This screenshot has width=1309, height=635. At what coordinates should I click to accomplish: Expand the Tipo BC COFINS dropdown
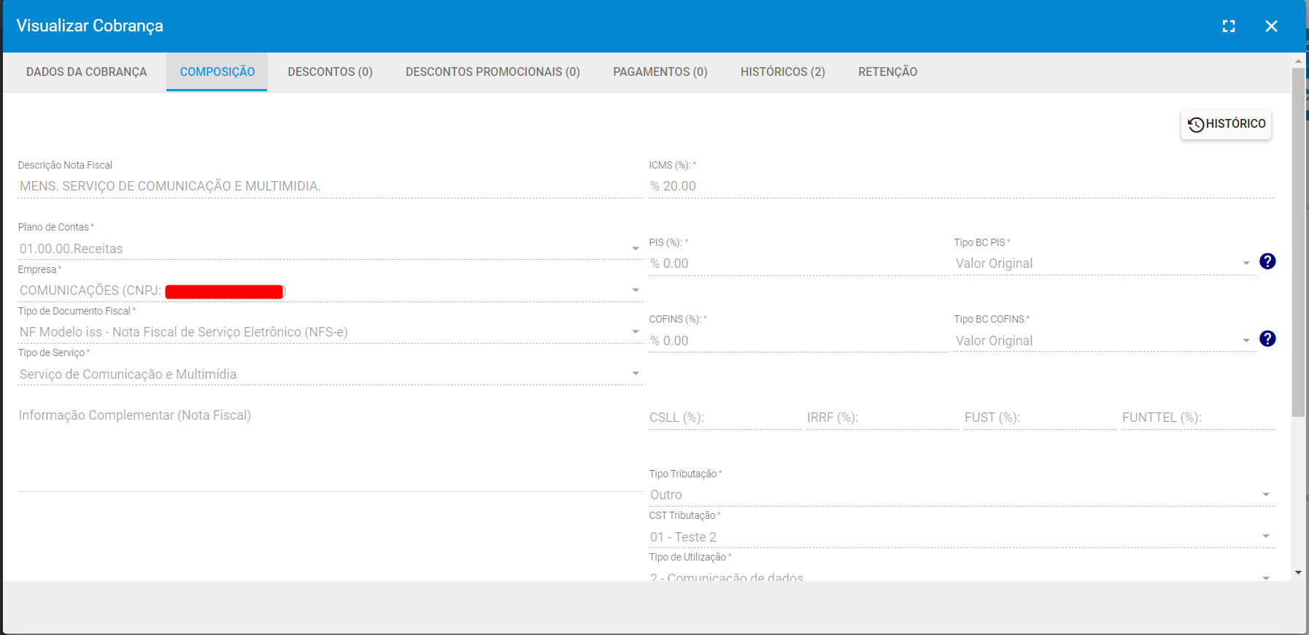pos(1104,341)
